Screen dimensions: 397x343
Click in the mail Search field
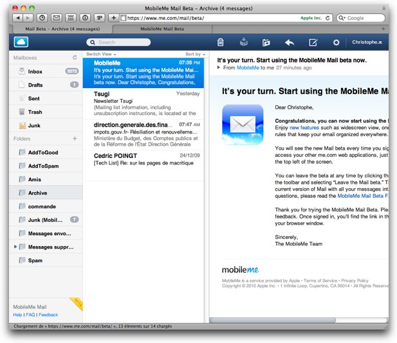(x=118, y=42)
